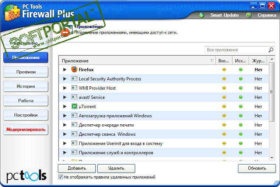
Task: Click the avast! Service row icon
Action: point(74,97)
